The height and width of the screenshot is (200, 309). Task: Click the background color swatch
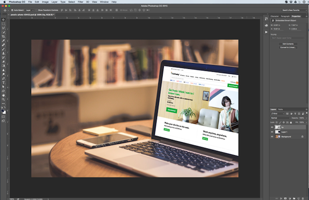pyautogui.click(x=4, y=112)
